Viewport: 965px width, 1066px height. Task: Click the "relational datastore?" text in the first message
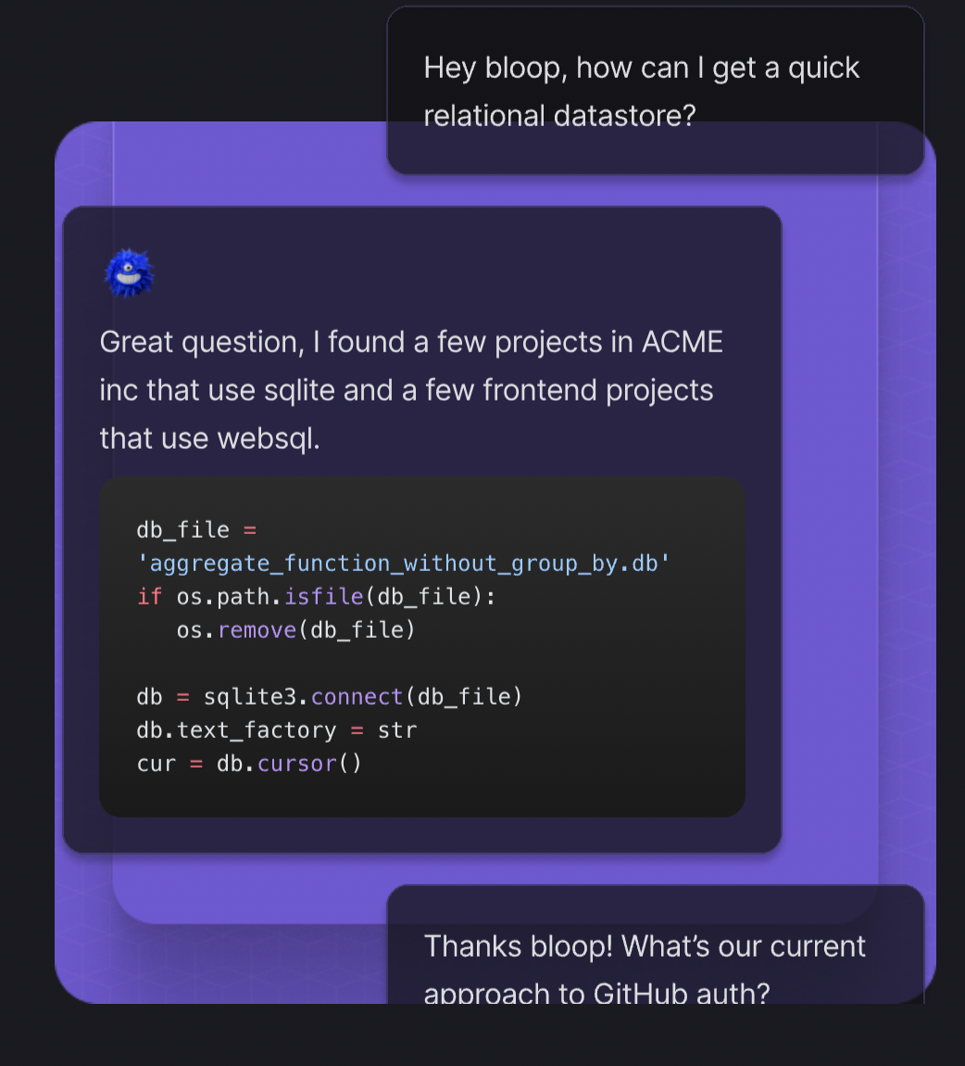[x=558, y=116]
